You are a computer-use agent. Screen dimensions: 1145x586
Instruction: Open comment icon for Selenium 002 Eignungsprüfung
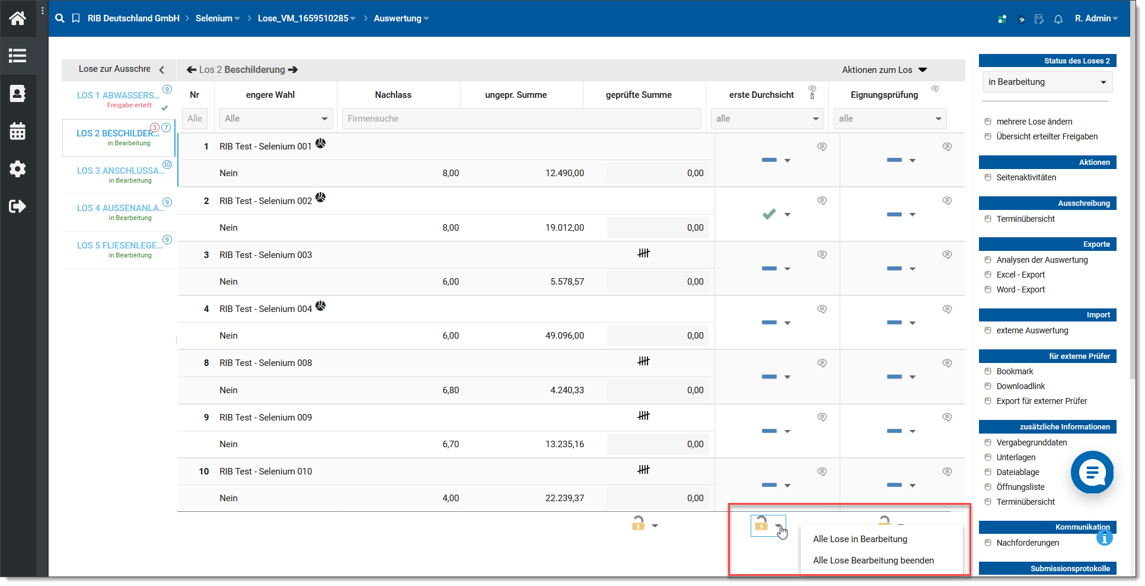pos(947,200)
